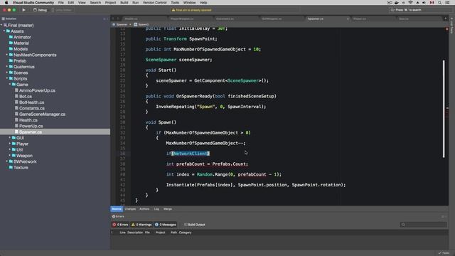455x256 pixels.
Task: Switch to the Merge tab
Action: [x=168, y=209]
